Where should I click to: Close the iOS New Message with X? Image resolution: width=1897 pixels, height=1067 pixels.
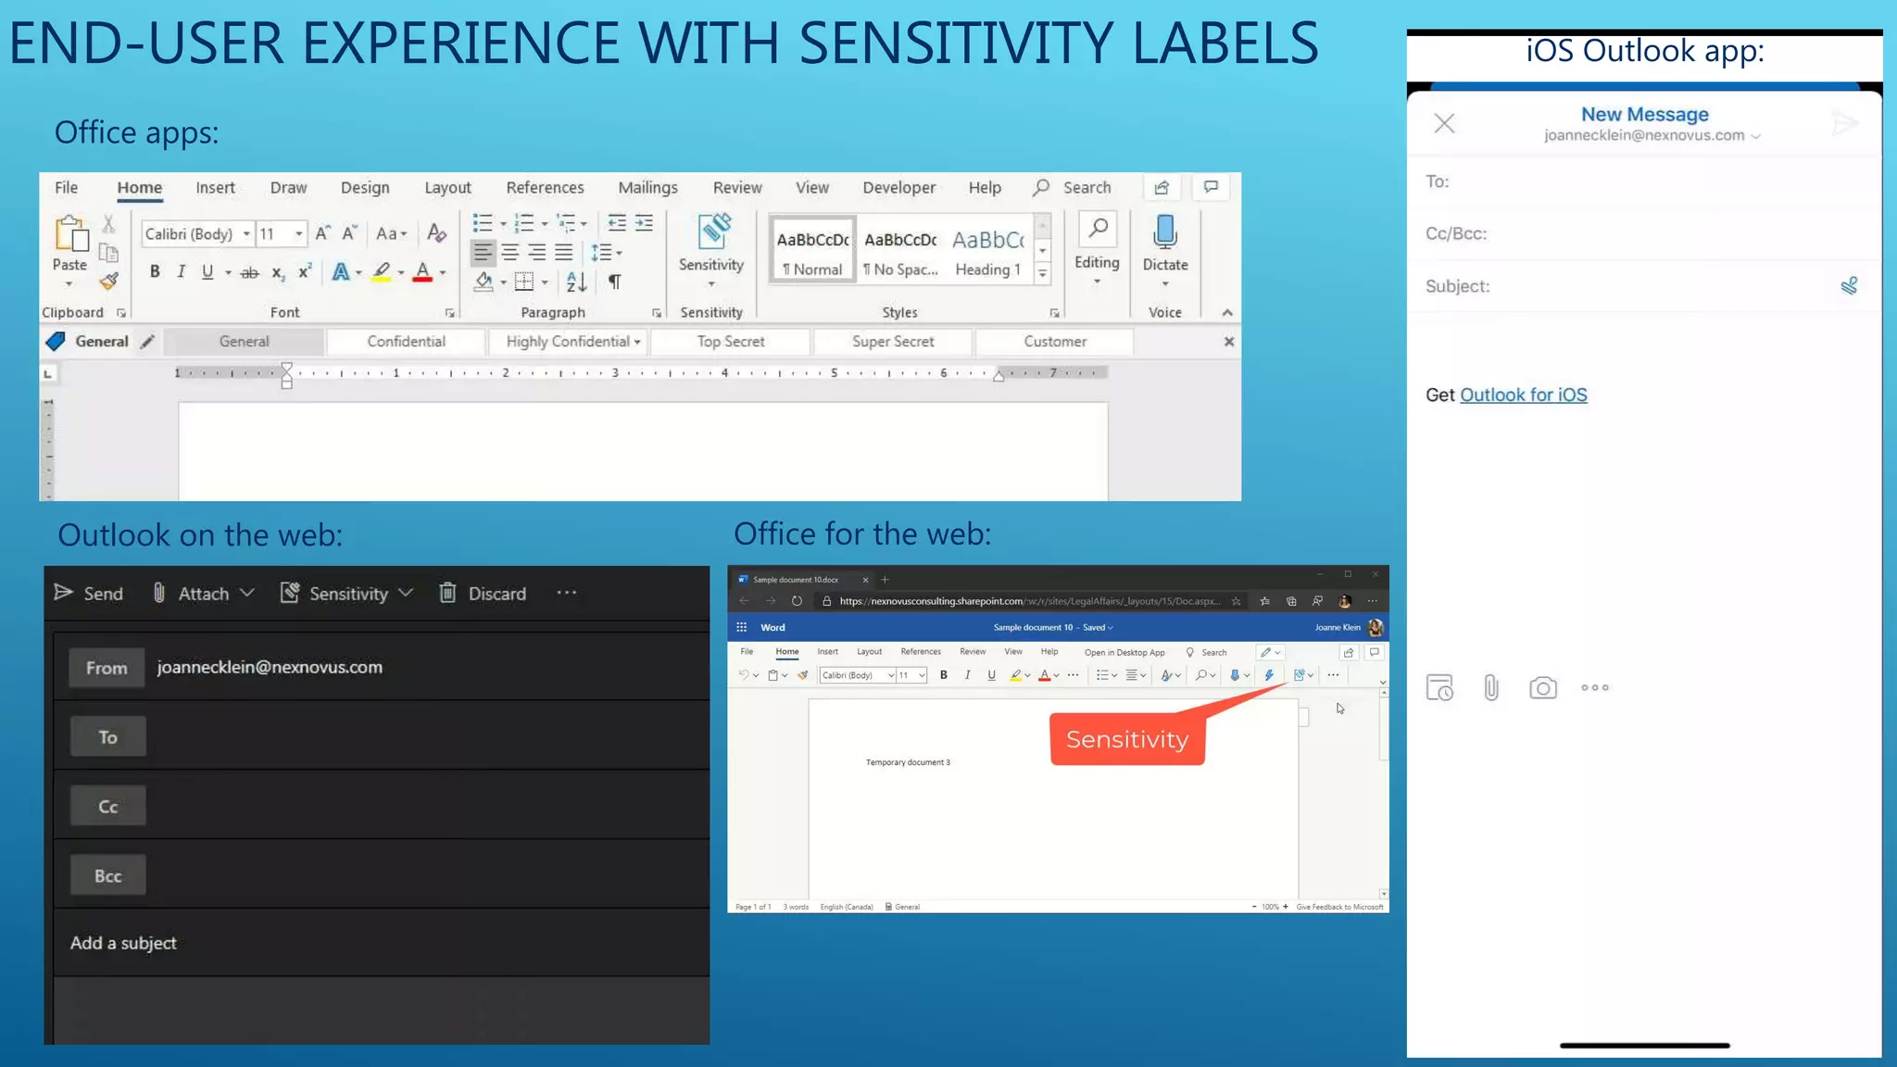tap(1444, 123)
